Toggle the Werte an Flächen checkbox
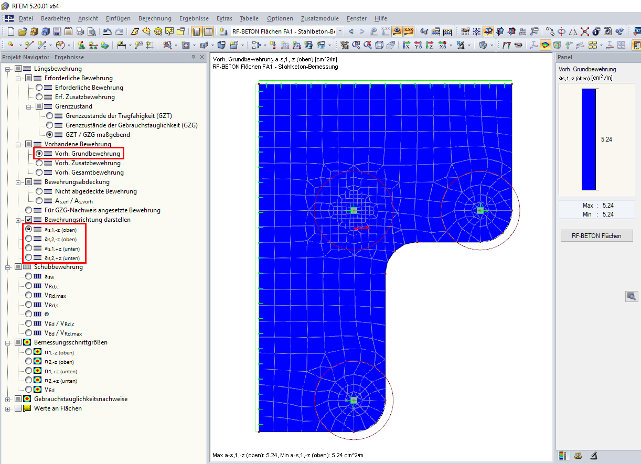 [18, 408]
